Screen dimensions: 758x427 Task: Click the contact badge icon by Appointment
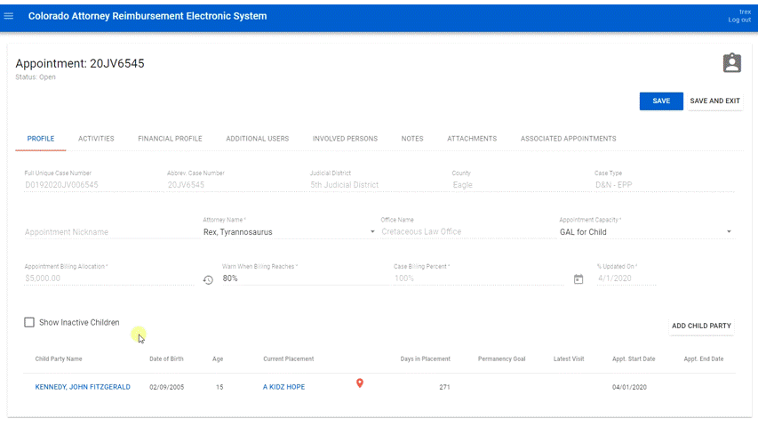point(732,63)
